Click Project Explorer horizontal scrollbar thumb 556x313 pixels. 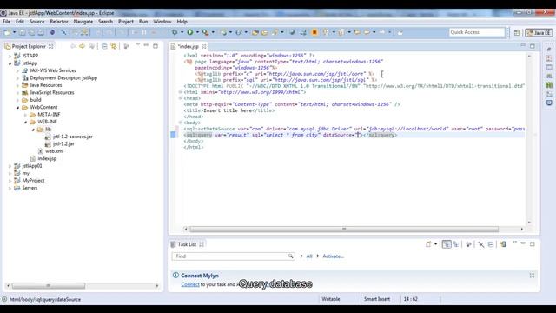(x=49, y=286)
